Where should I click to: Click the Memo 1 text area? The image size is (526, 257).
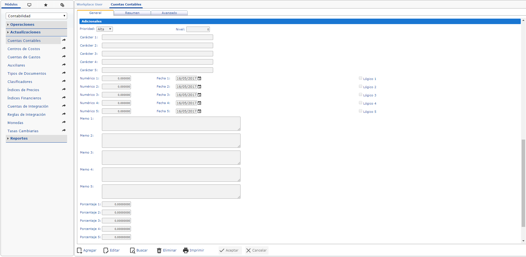171,124
